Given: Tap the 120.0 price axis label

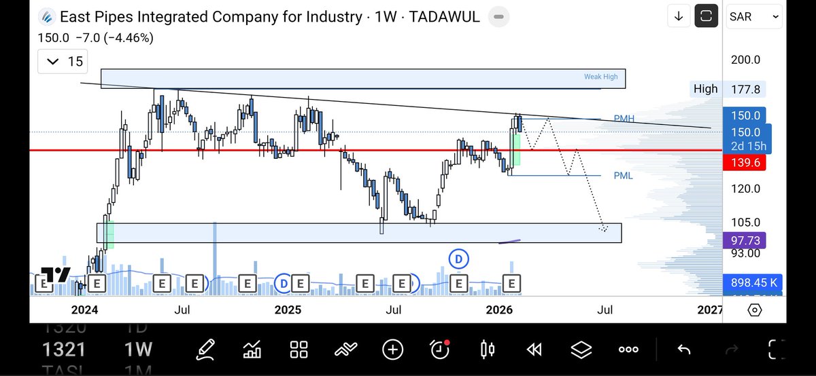Looking at the screenshot, I should coord(746,189).
